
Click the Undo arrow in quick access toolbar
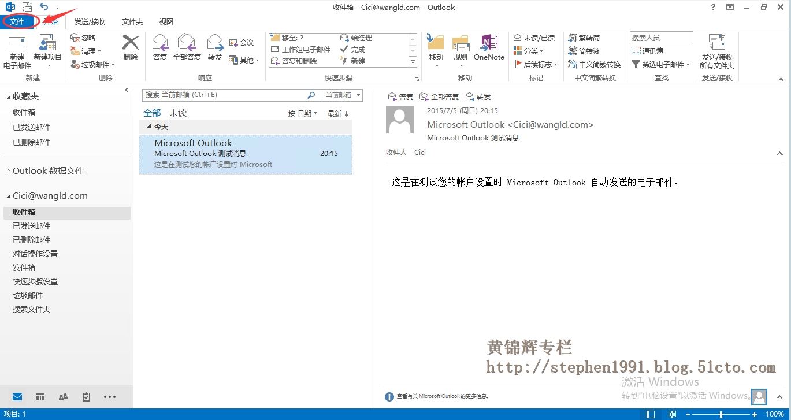pyautogui.click(x=44, y=7)
